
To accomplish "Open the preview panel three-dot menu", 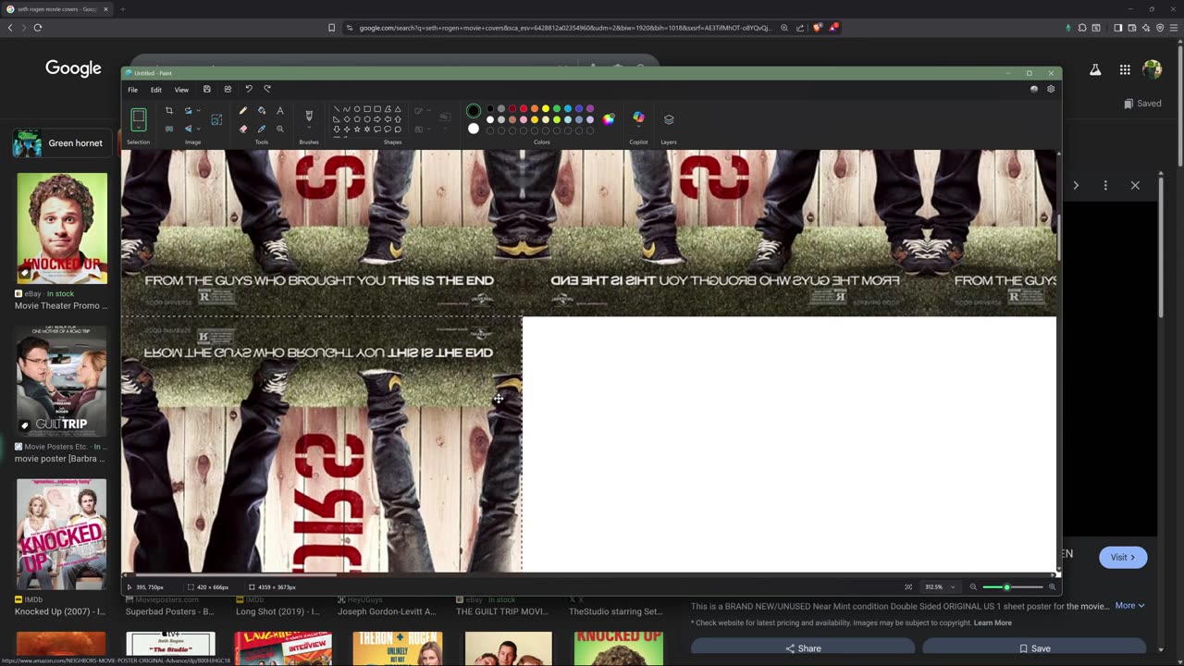I will pyautogui.click(x=1105, y=185).
